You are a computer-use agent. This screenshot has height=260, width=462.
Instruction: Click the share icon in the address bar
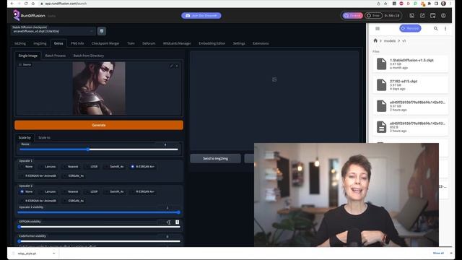point(378,4)
